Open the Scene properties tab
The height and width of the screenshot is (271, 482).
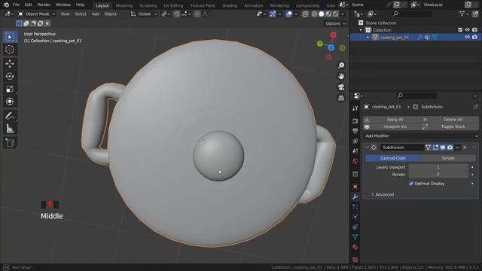(355, 151)
